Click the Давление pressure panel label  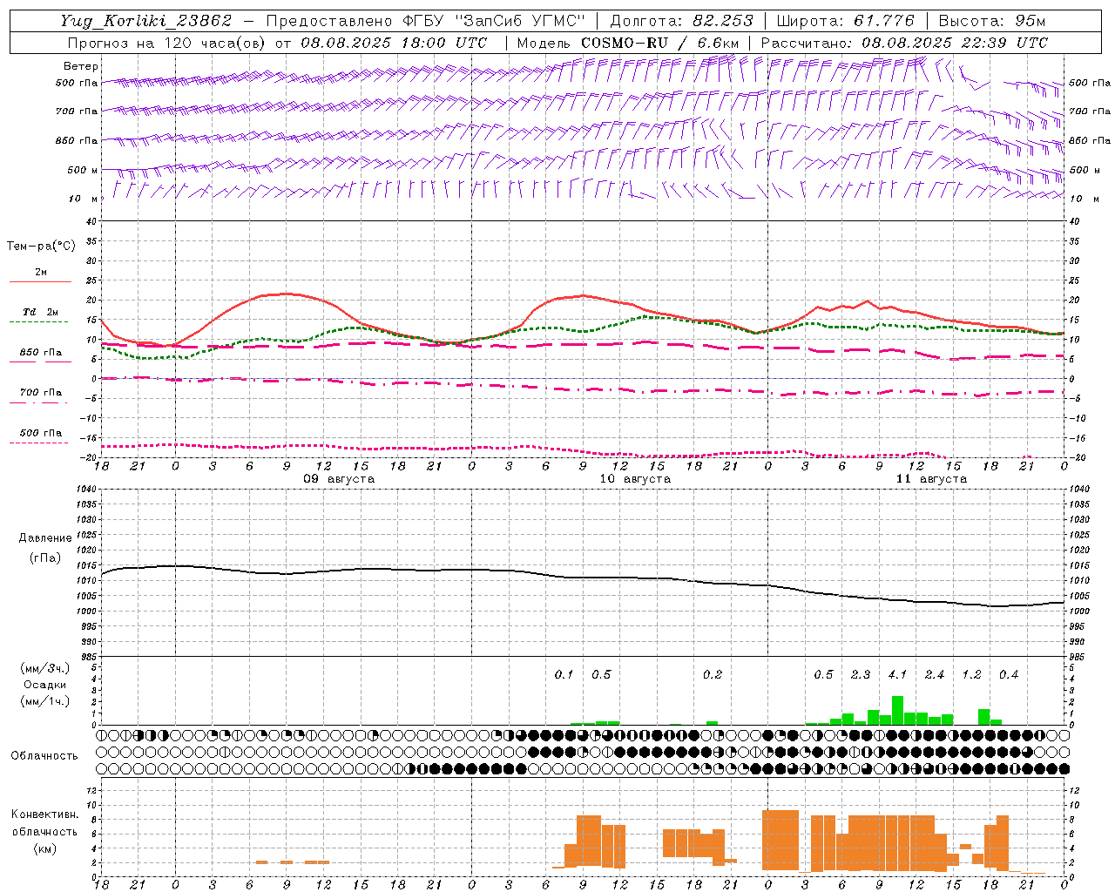(45, 538)
